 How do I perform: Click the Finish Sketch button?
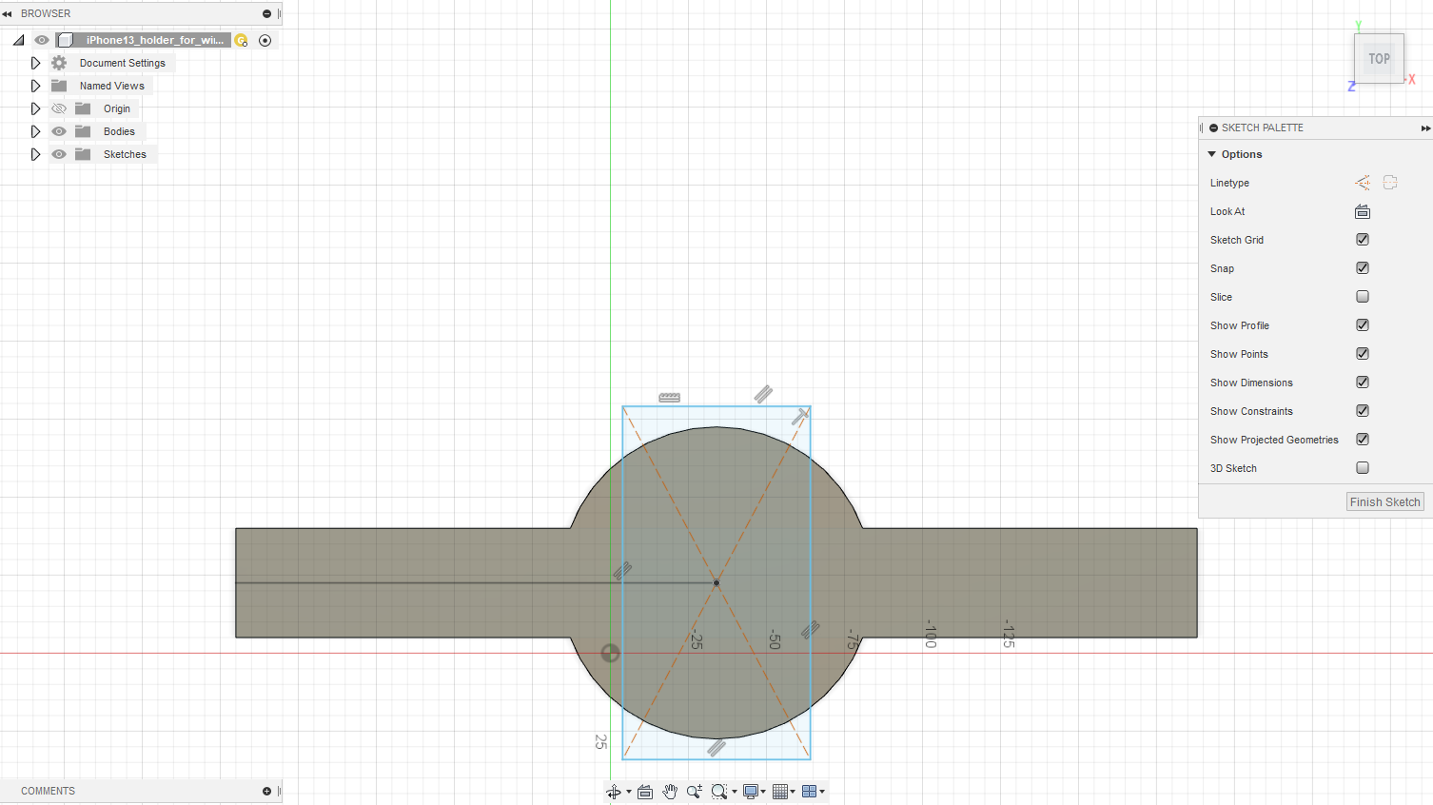point(1384,501)
